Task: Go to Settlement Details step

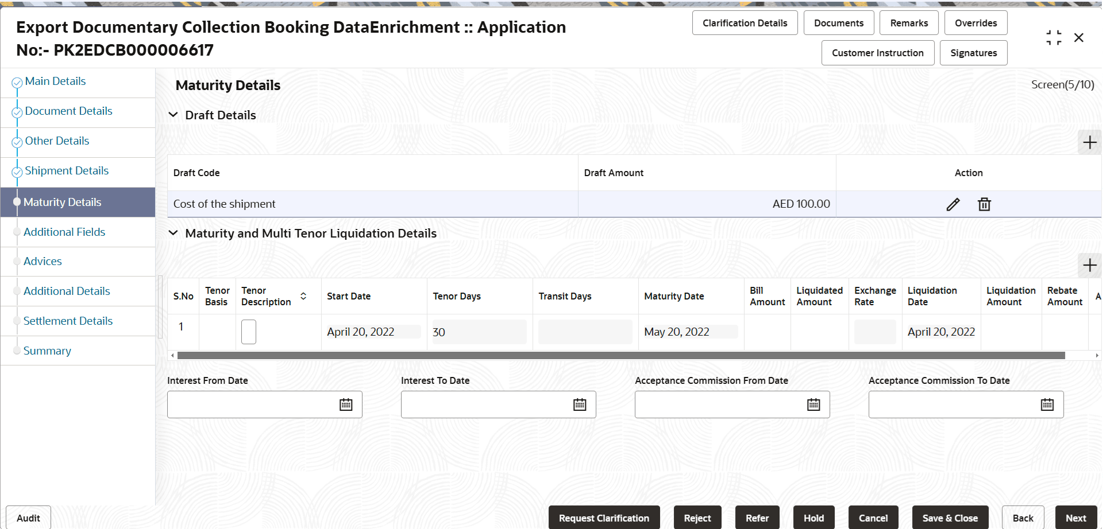Action: tap(68, 321)
